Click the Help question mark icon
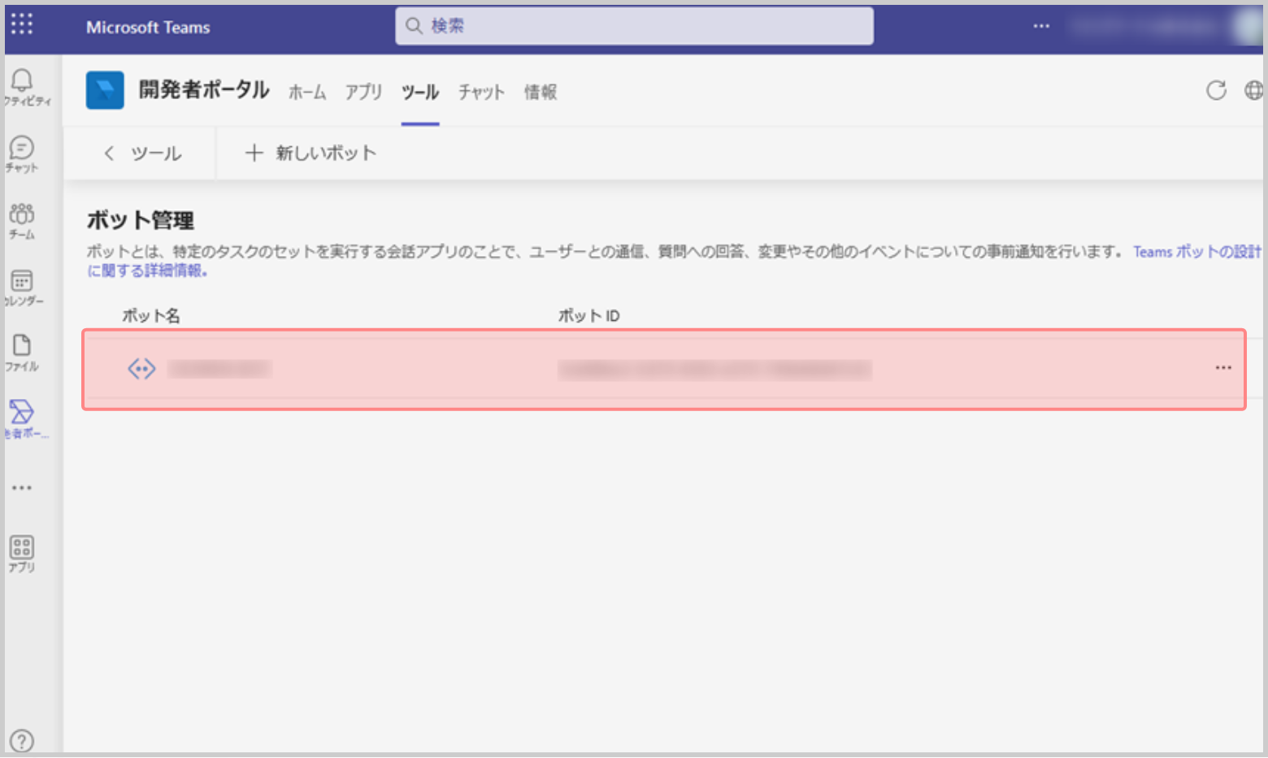Screen dimensions: 1268x758 click(22, 740)
